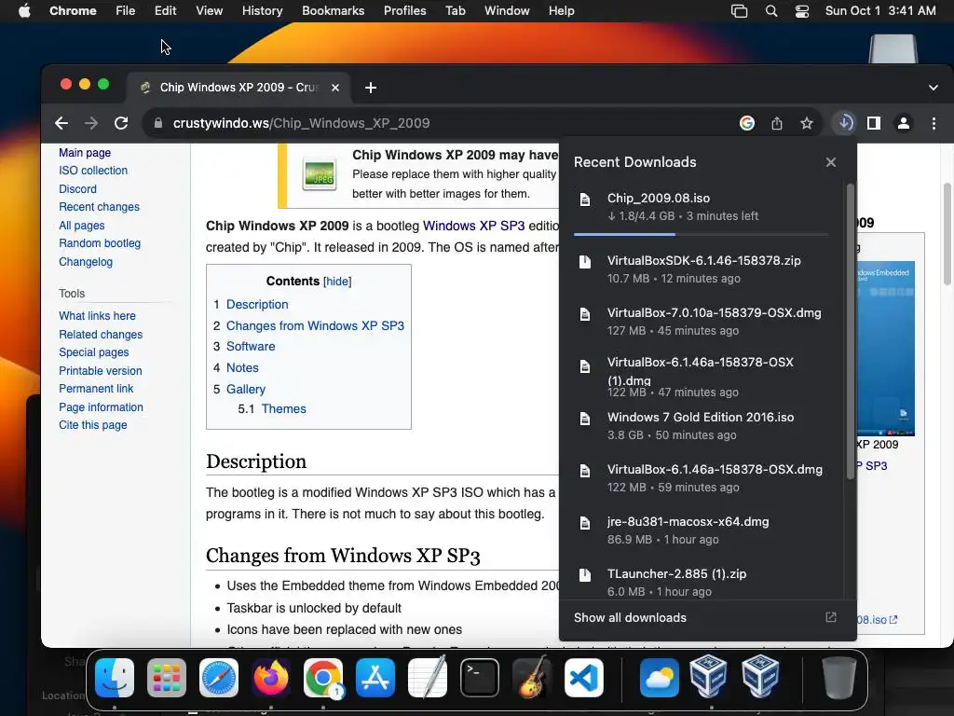
Task: Click the forward navigation arrow
Action: [x=91, y=124]
